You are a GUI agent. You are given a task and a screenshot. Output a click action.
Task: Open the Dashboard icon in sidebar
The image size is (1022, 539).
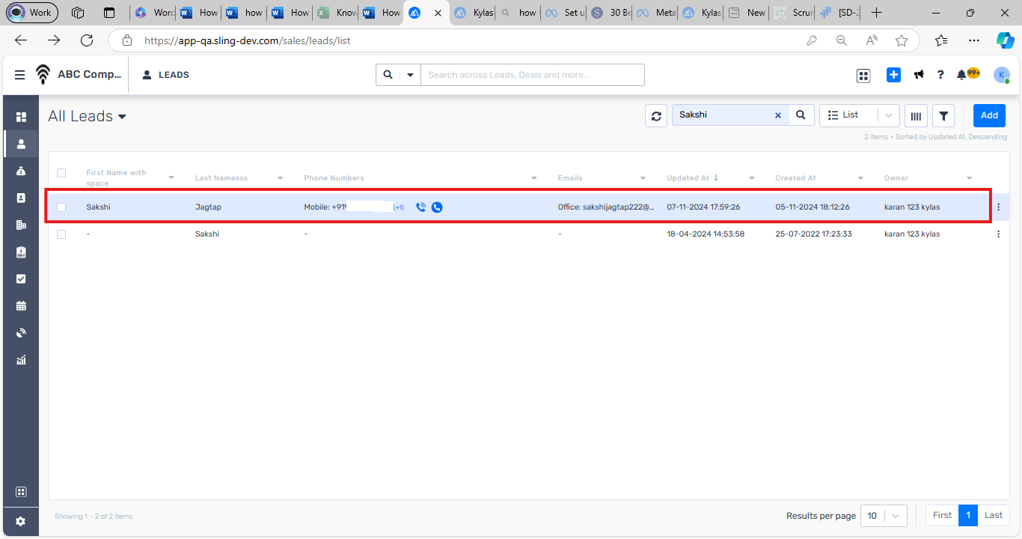click(21, 117)
